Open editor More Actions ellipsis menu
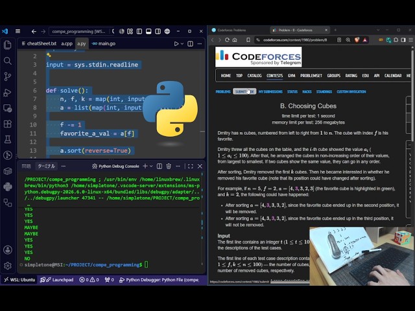The image size is (415, 311). pos(200,43)
